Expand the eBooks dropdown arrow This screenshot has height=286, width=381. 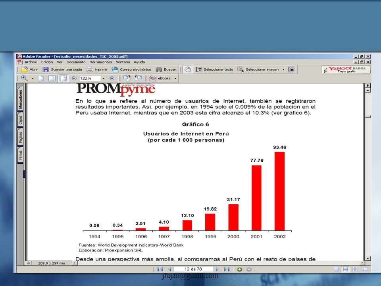175,78
